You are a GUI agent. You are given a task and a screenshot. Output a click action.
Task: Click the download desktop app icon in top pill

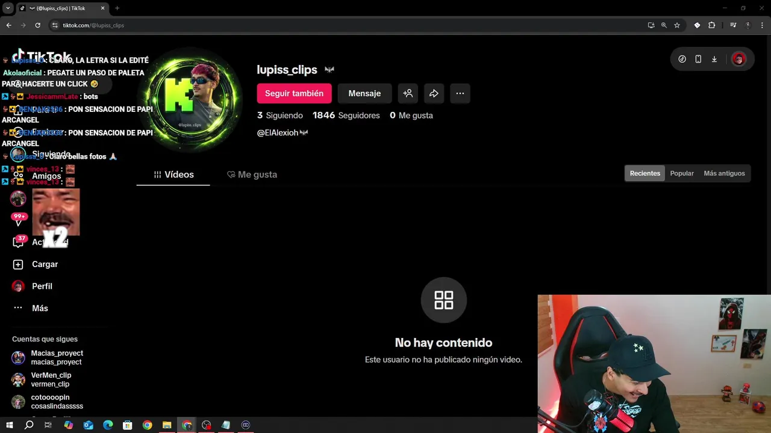coord(714,59)
